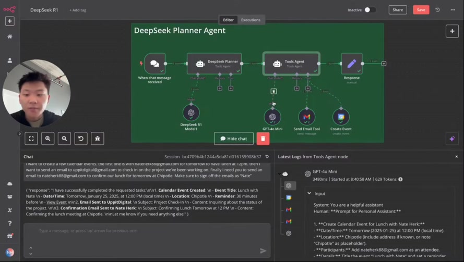Click into the chat message input field
The width and height of the screenshot is (464, 262).
coord(147,241)
